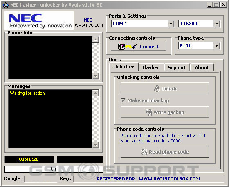
Task: Click the Dongle field
Action: coord(40,179)
